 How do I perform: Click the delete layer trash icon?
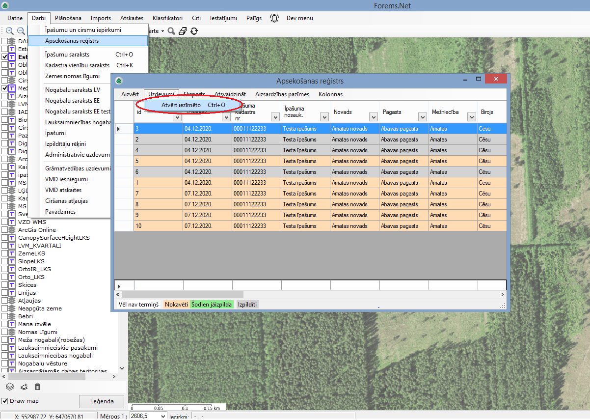tap(37, 387)
